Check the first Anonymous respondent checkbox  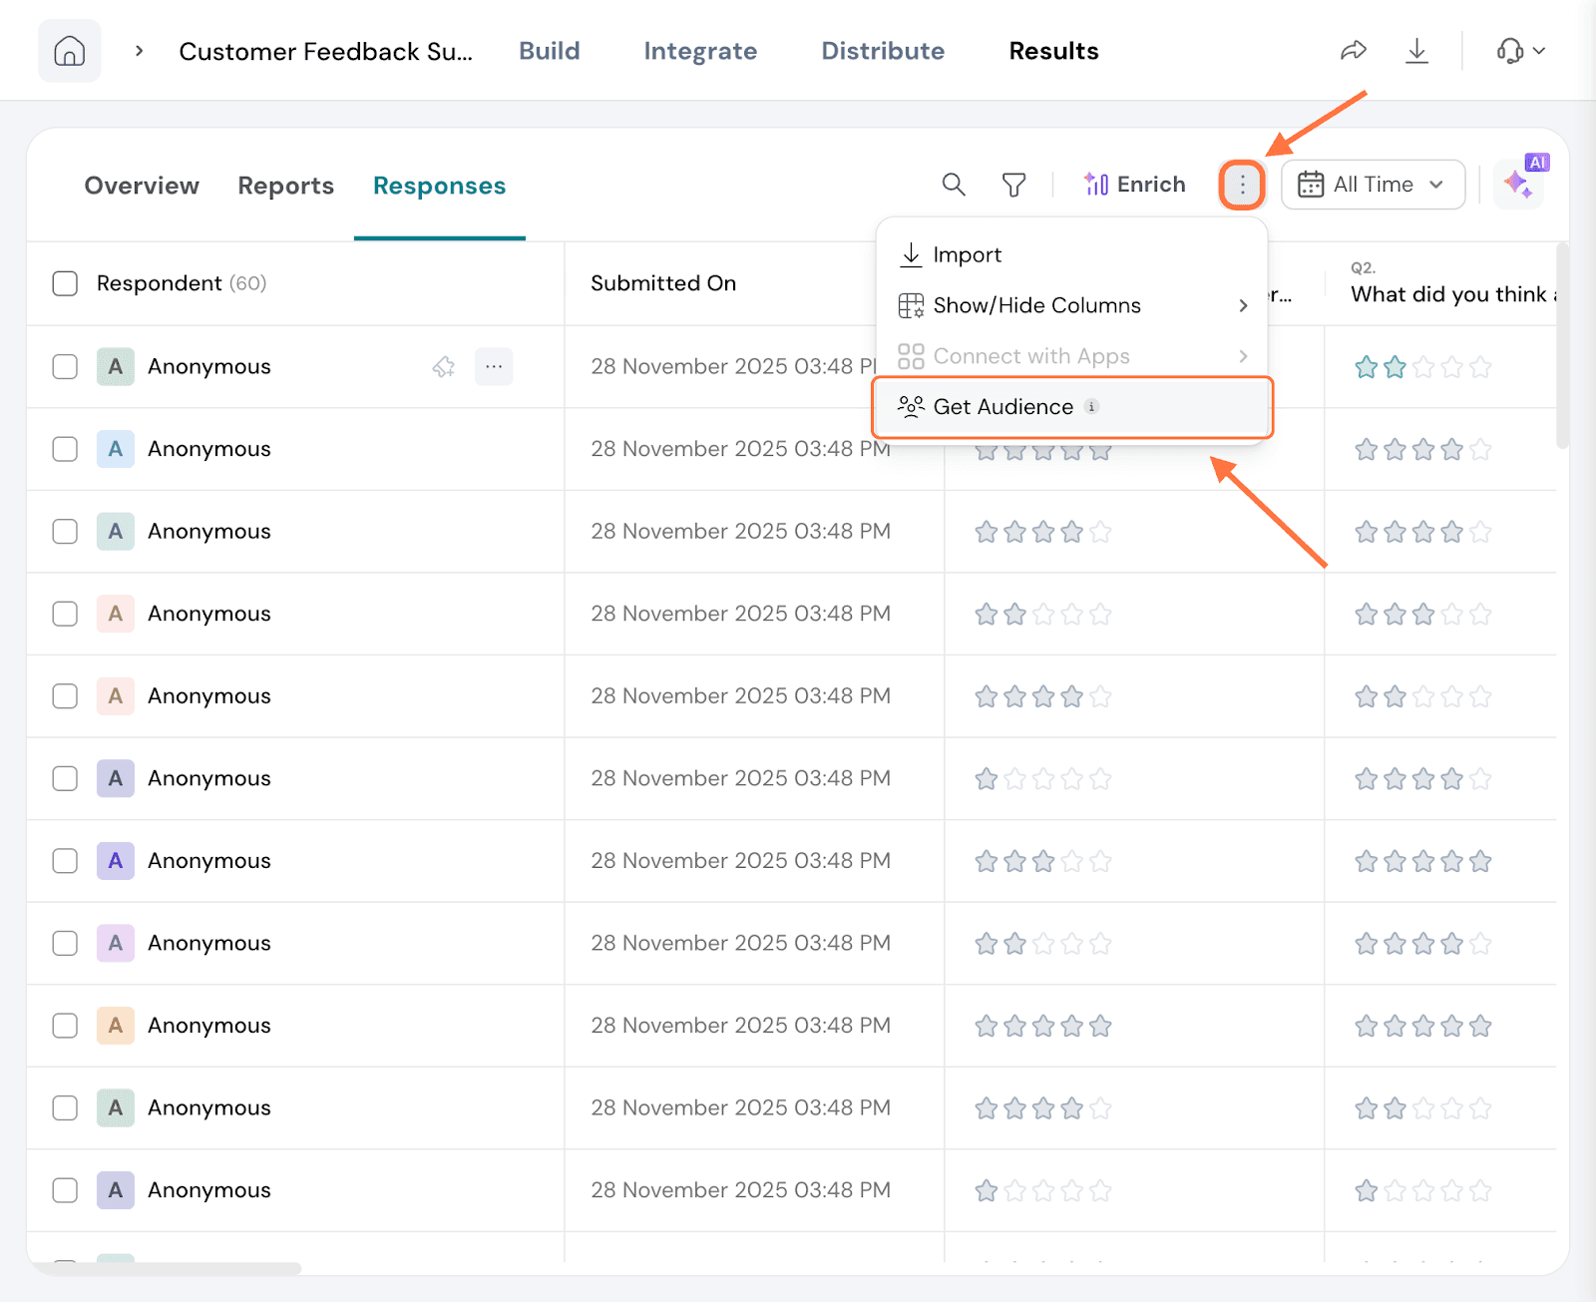tap(65, 367)
